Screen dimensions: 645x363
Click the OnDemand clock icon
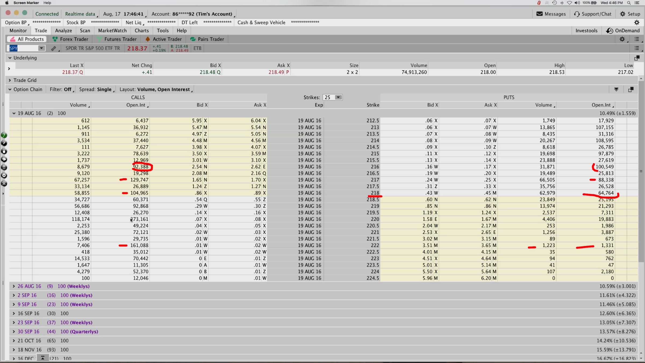click(610, 31)
